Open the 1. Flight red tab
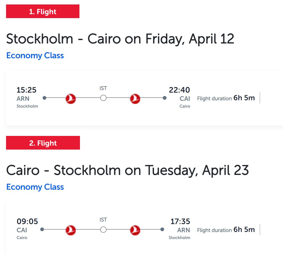 tap(43, 11)
